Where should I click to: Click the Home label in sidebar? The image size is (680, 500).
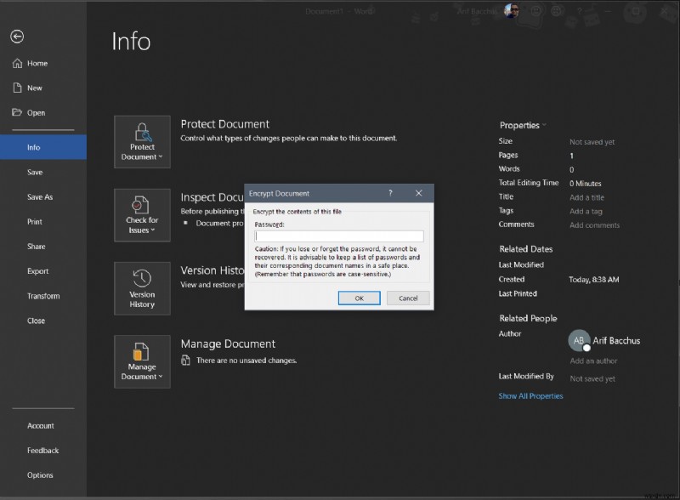(37, 64)
